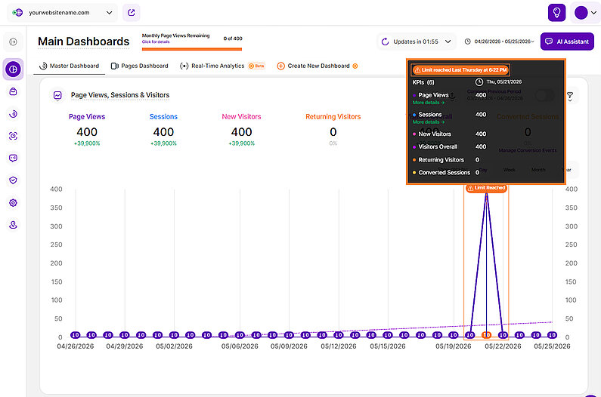Open the gear settings sidebar icon
601x397 pixels.
(13, 203)
